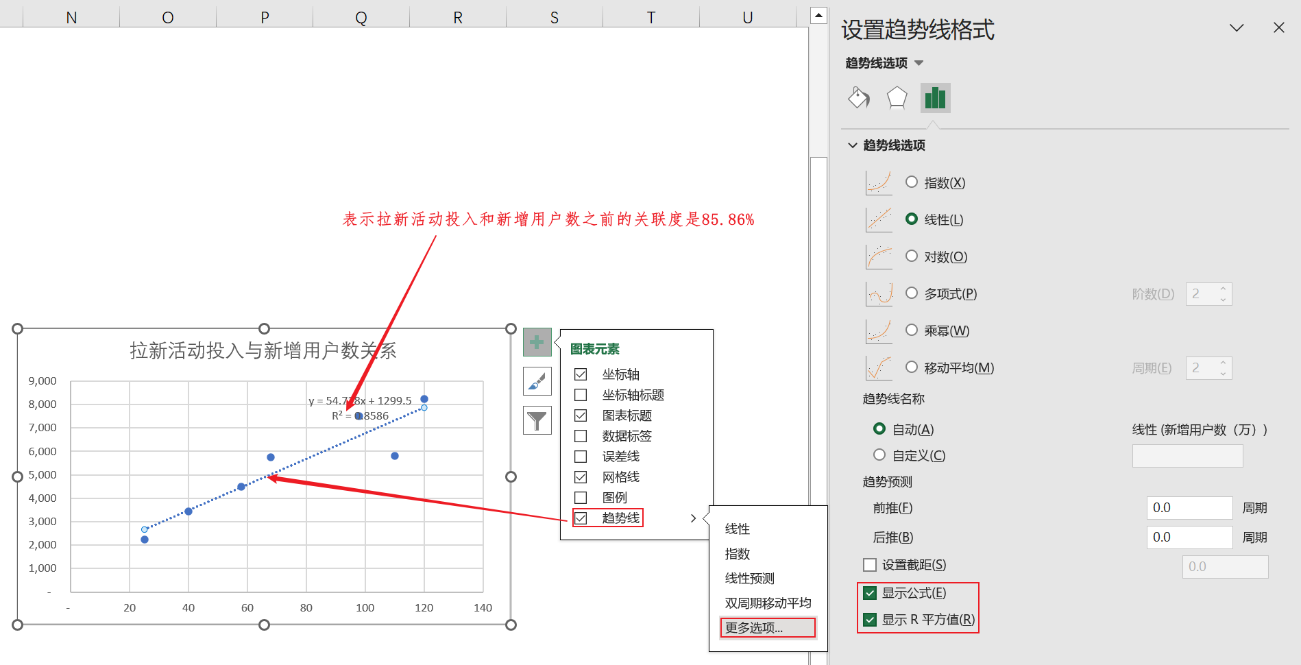Viewport: 1301px width, 665px height.
Task: Click the 5,000 vertical axis label
Action: (x=42, y=474)
